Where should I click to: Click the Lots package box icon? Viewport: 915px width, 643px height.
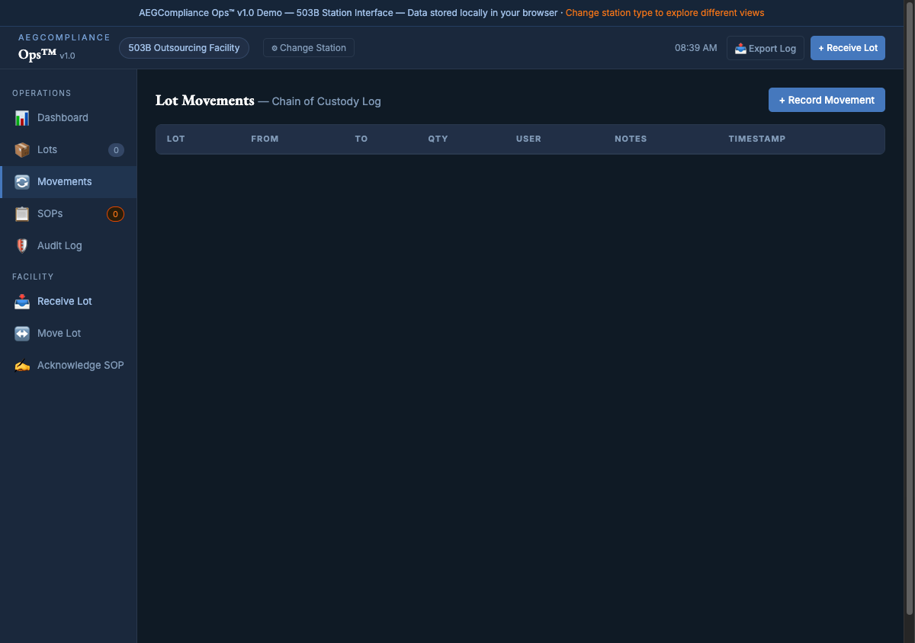(22, 150)
